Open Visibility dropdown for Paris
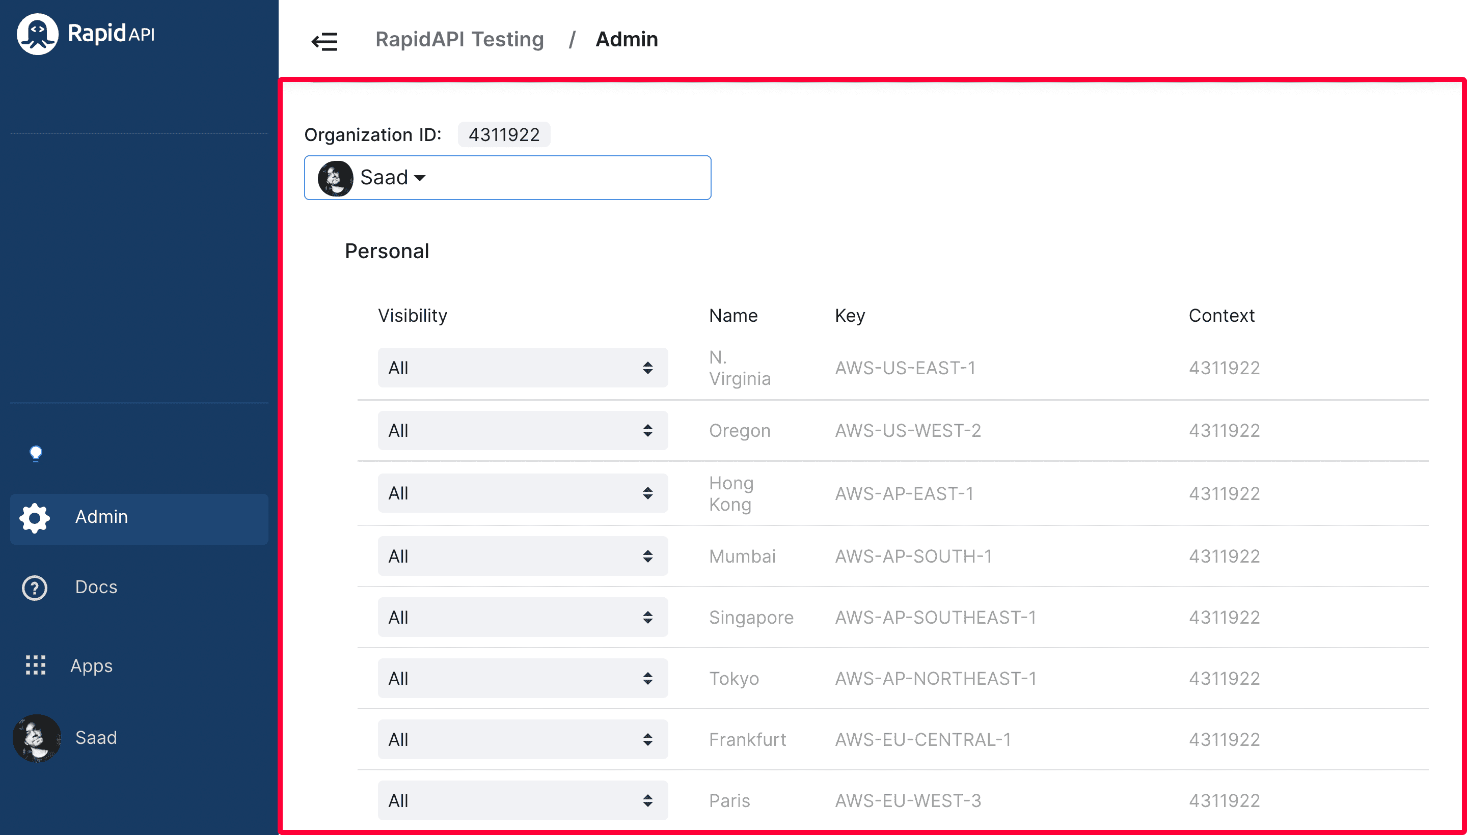The width and height of the screenshot is (1467, 835). click(x=523, y=800)
